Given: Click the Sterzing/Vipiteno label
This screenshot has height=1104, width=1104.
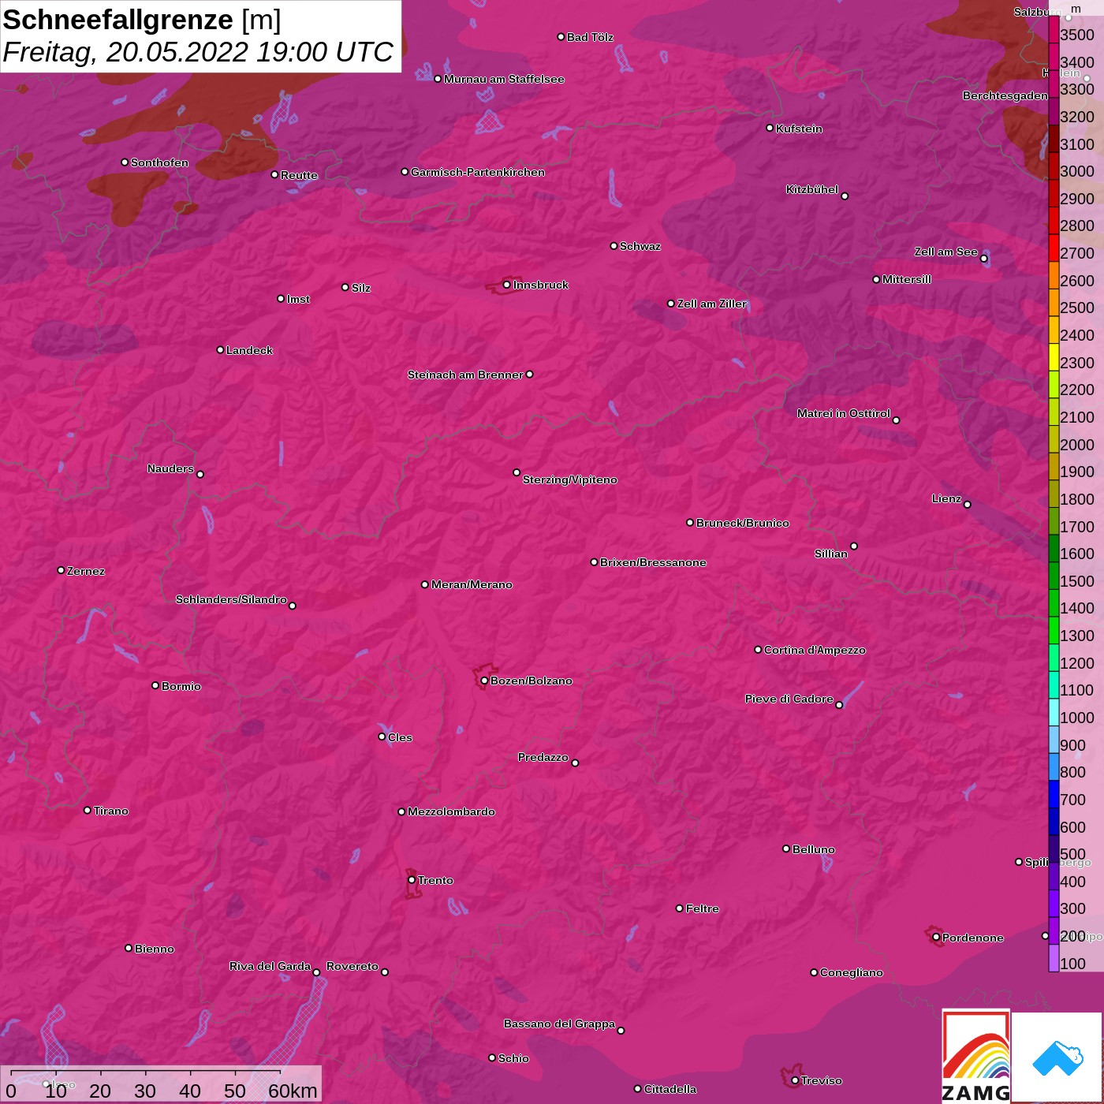Looking at the screenshot, I should pyautogui.click(x=569, y=479).
